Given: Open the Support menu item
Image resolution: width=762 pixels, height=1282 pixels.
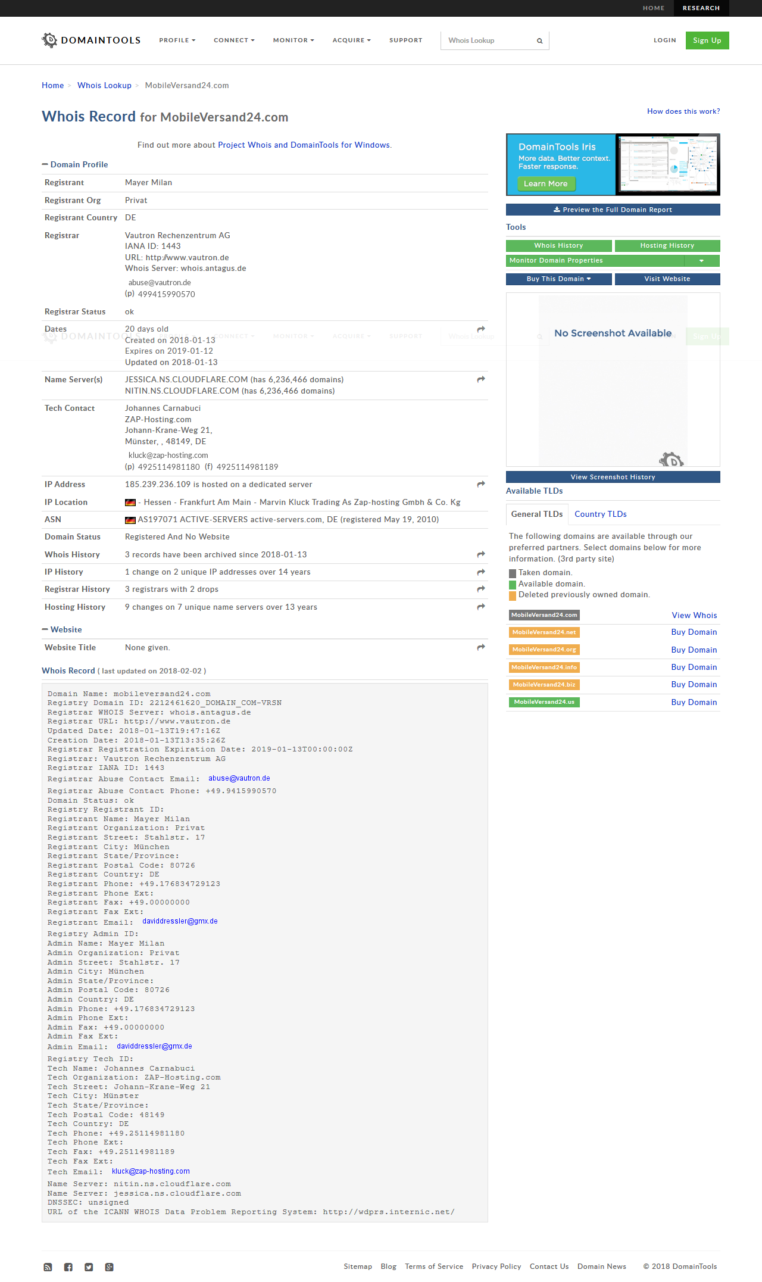Looking at the screenshot, I should (x=406, y=40).
